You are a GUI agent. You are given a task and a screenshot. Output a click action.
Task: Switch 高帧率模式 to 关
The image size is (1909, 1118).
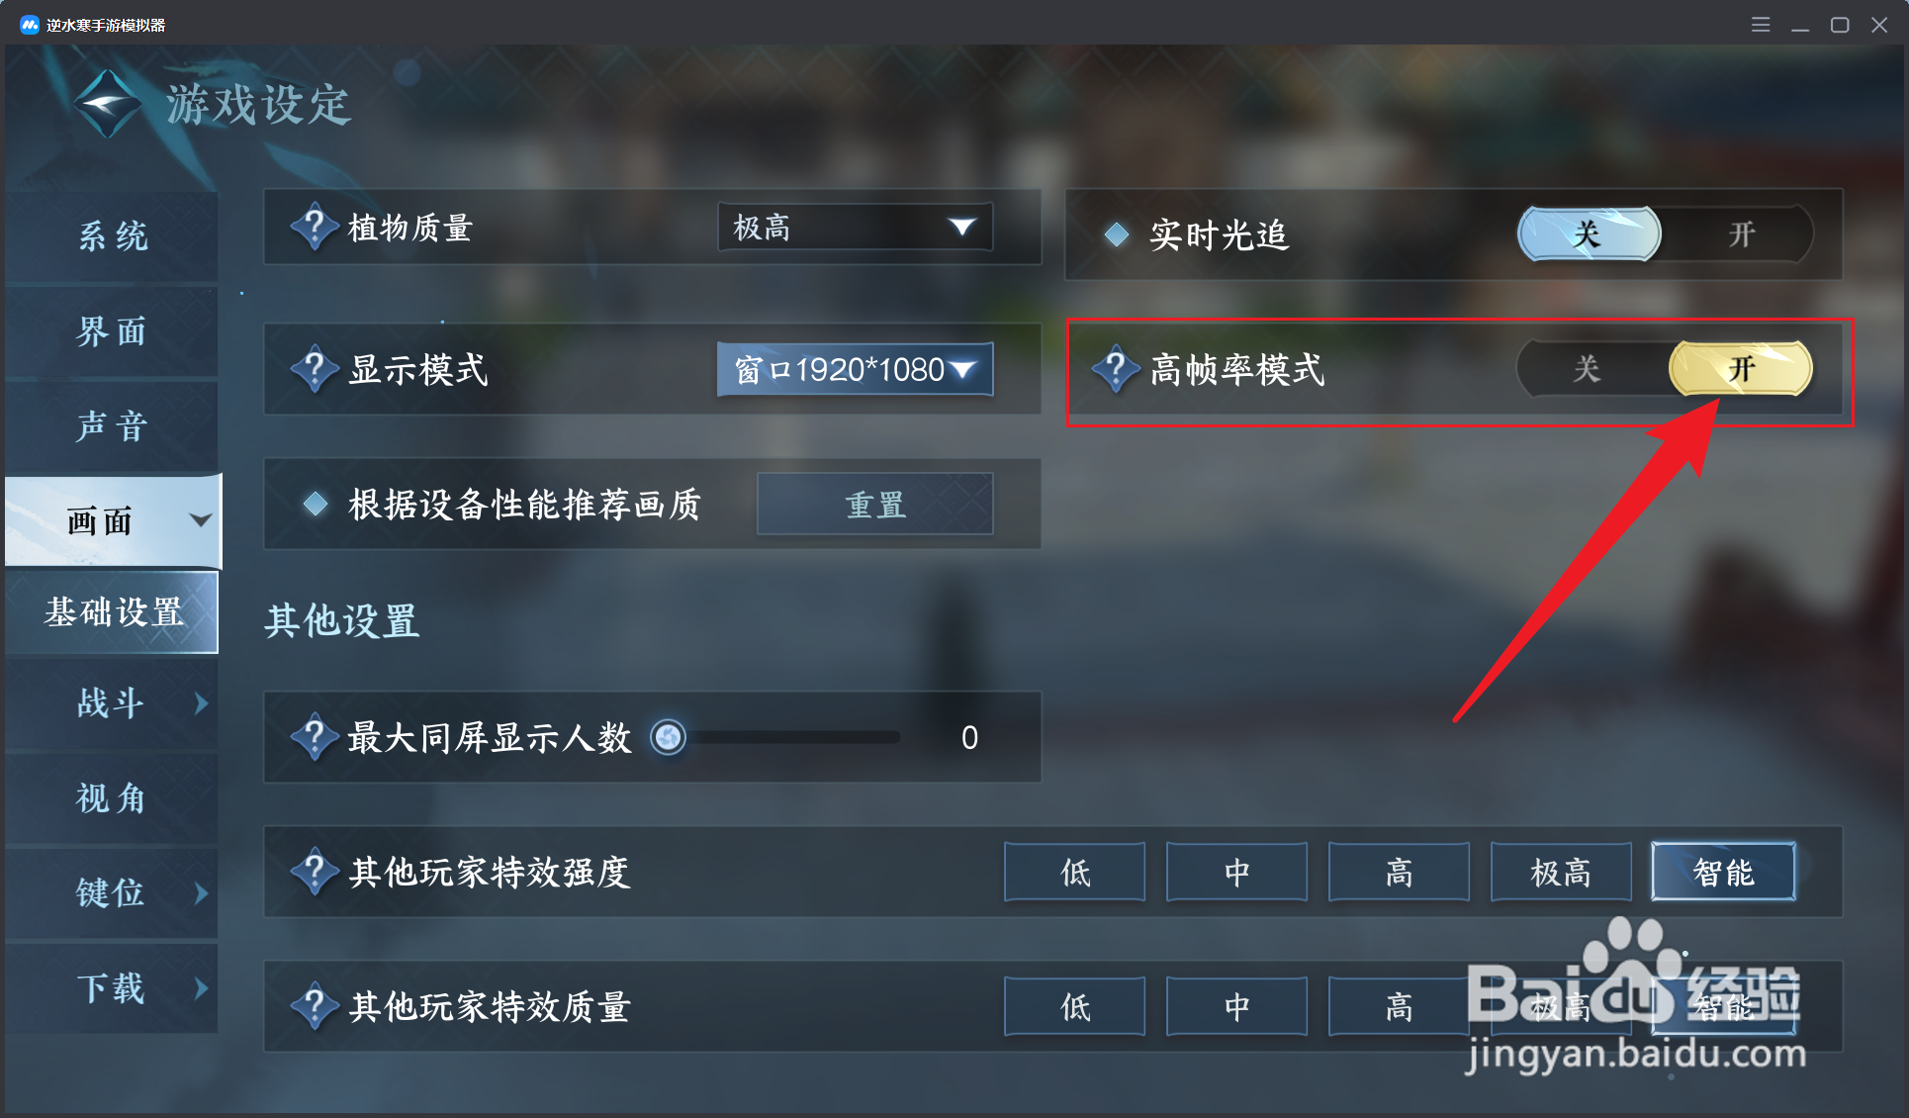point(1588,369)
